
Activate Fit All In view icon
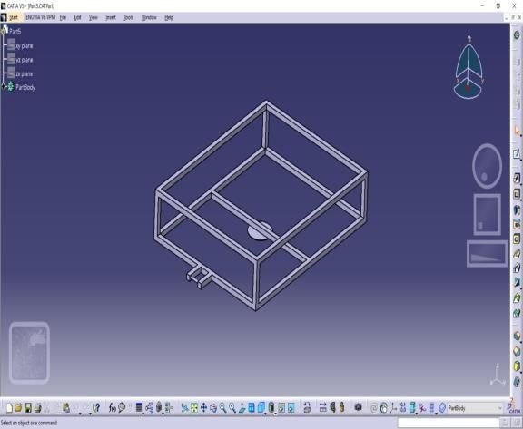pyautogui.click(x=193, y=407)
